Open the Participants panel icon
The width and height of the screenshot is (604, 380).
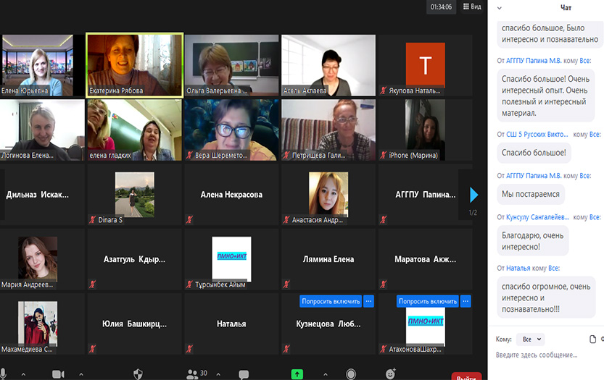point(193,373)
